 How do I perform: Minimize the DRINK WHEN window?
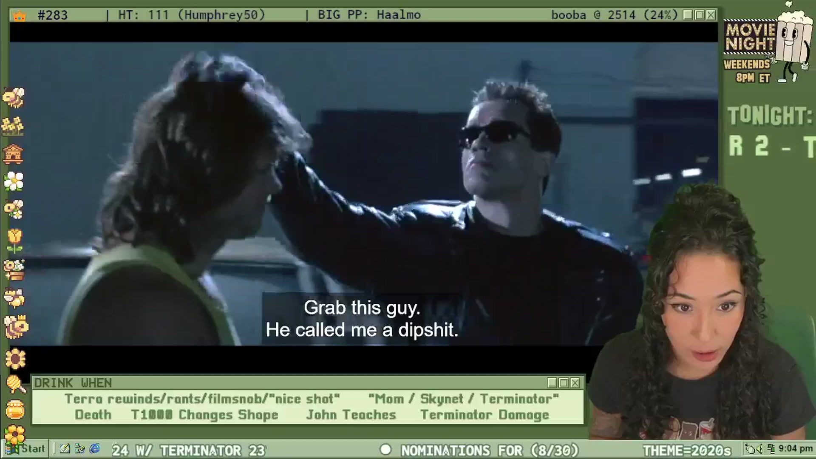click(552, 383)
